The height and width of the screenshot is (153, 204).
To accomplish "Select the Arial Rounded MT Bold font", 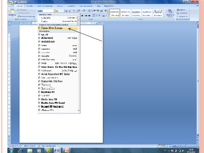I will click(58, 74).
